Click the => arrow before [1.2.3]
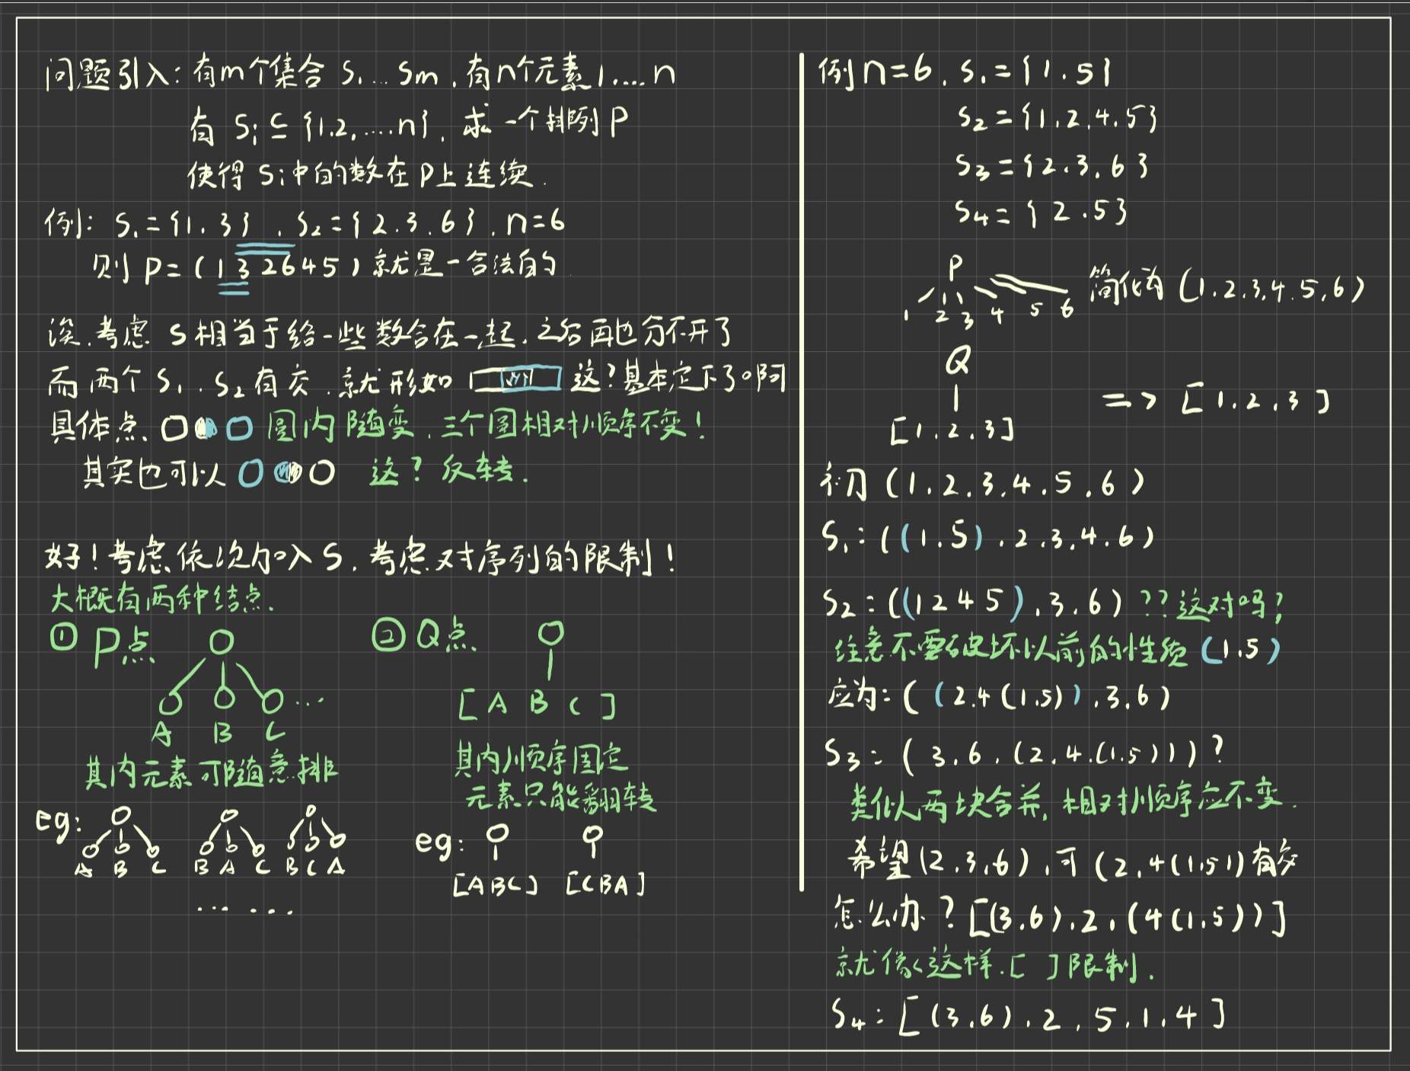The height and width of the screenshot is (1071, 1410). click(x=1130, y=401)
